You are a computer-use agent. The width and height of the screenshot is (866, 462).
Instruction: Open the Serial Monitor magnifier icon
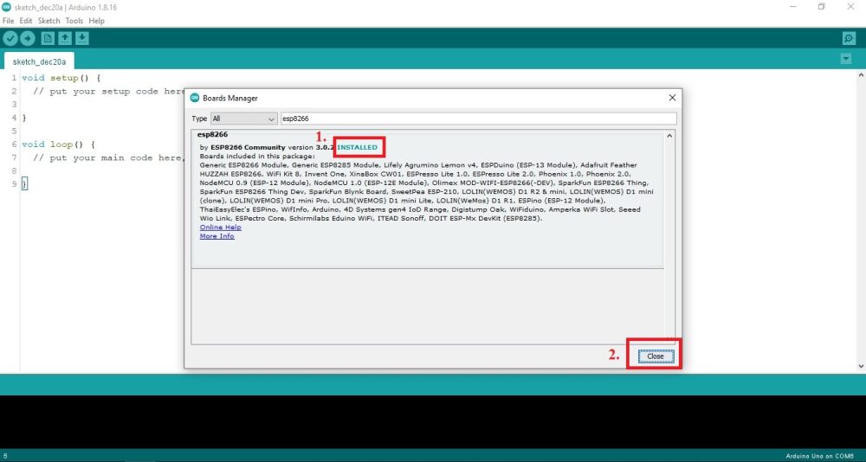coord(849,39)
